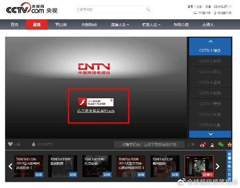Screen dimensions: 240x188
Task: Open the 特别节目 nav tab
Action: pos(181,24)
